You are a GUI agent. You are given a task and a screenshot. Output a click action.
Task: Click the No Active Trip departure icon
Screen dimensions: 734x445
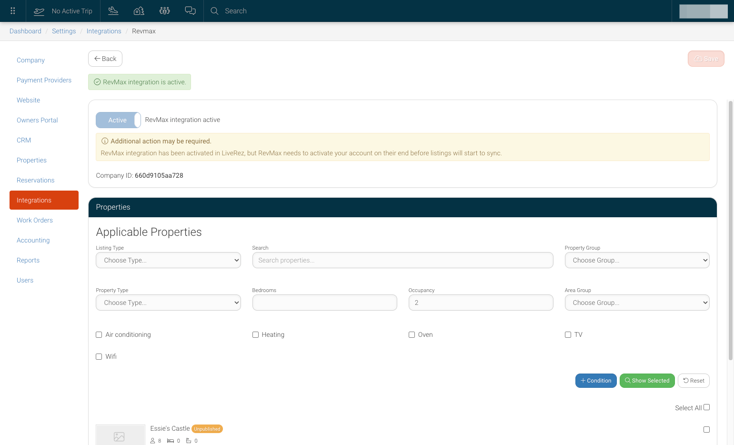click(x=39, y=11)
